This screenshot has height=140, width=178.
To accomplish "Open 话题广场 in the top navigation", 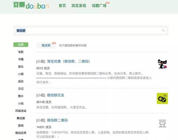I will 99,6.
